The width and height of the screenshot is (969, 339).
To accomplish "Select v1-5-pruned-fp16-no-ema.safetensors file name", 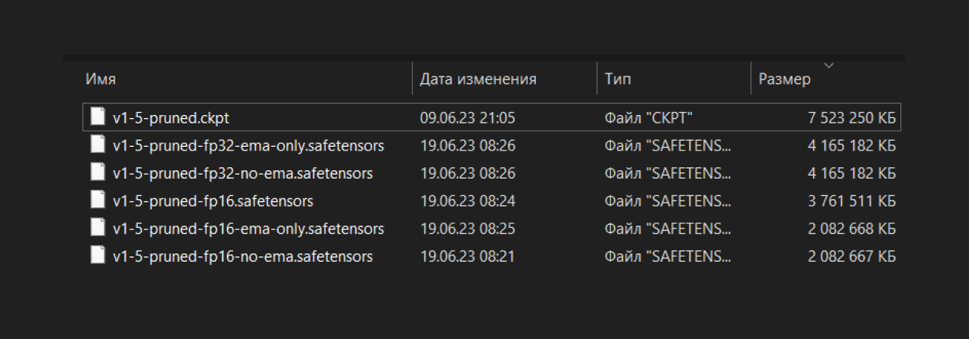I will [x=242, y=257].
